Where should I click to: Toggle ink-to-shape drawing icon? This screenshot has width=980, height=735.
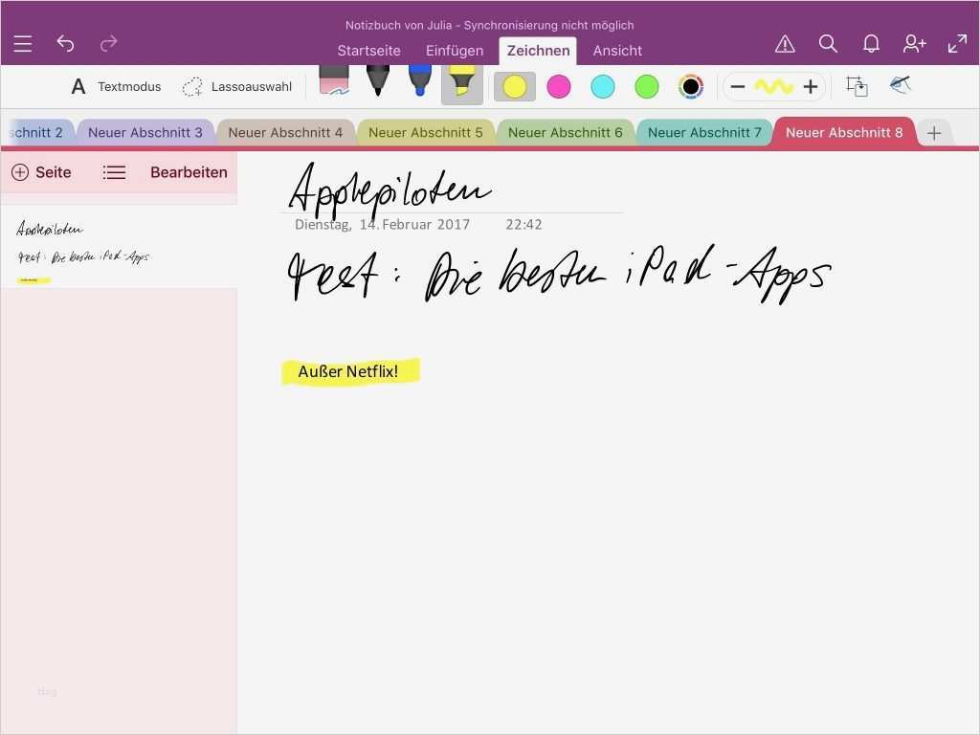900,85
